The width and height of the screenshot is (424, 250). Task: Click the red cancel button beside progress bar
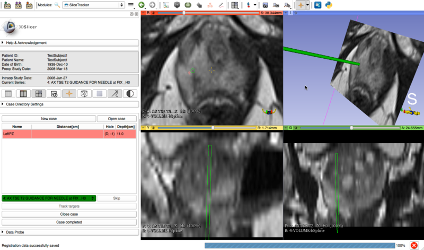414,245
